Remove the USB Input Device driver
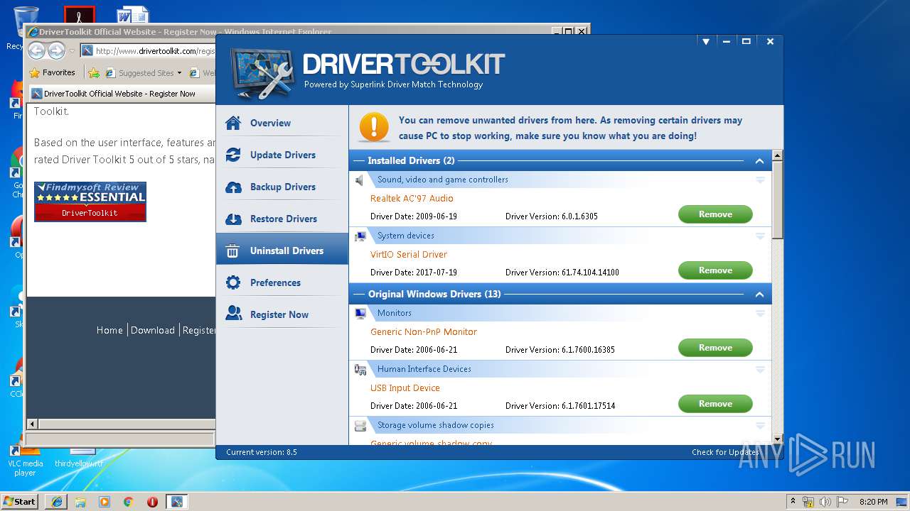 (715, 404)
